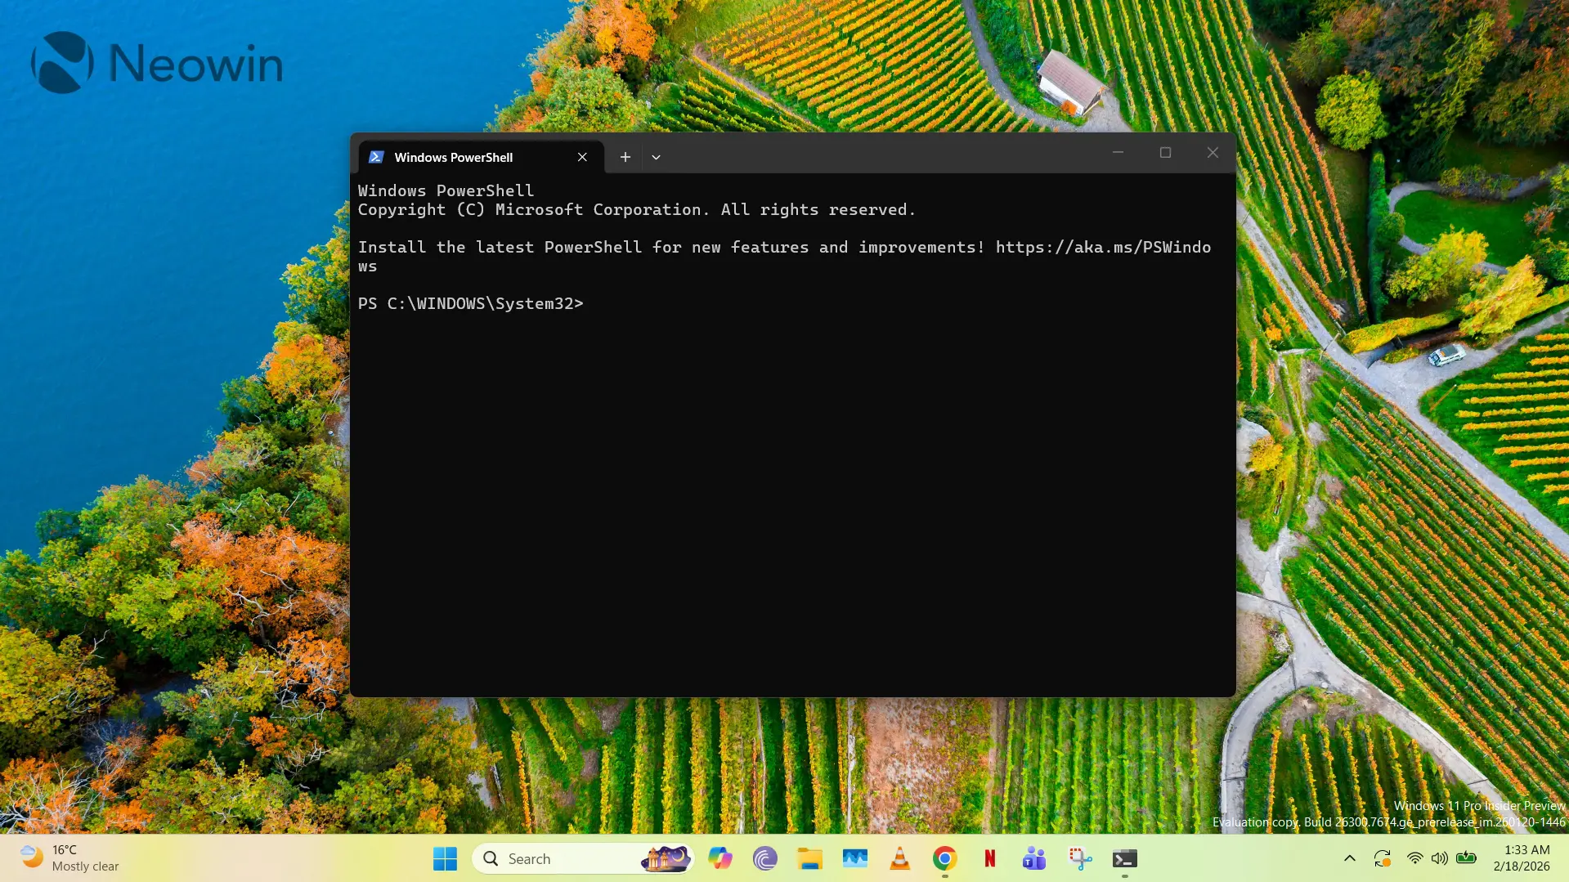Viewport: 1569px width, 882px height.
Task: Open File Explorer from taskbar
Action: point(809,858)
